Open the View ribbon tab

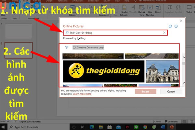point(117,1)
